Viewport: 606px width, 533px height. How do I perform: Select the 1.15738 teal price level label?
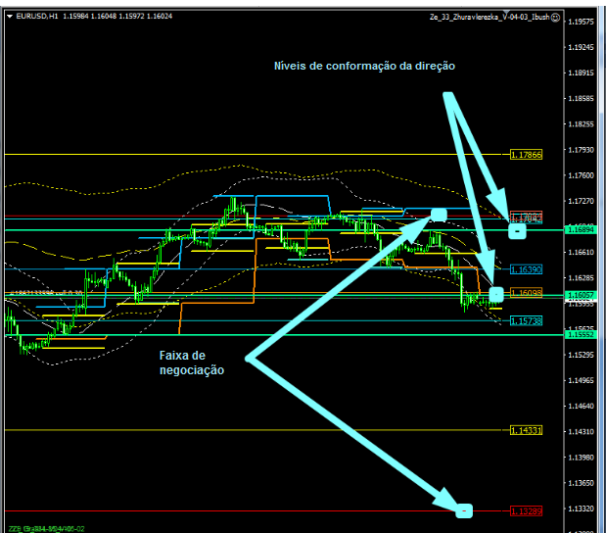[526, 320]
